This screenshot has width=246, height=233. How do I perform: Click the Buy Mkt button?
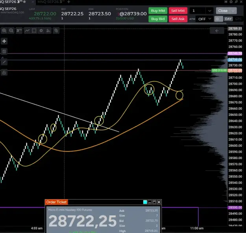coord(158,11)
